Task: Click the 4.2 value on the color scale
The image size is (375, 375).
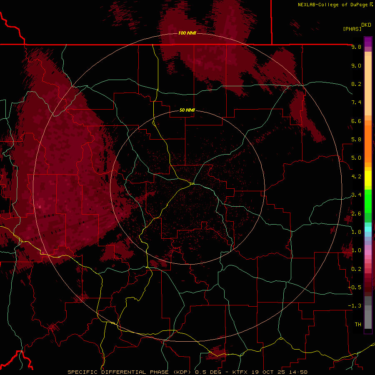Action: click(356, 177)
